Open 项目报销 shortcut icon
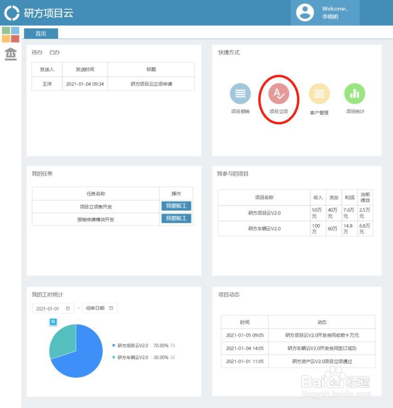The height and width of the screenshot is (408, 393). click(x=240, y=94)
